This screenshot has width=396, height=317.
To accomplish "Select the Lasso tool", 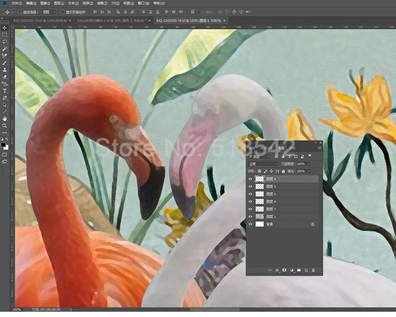I will (5, 42).
